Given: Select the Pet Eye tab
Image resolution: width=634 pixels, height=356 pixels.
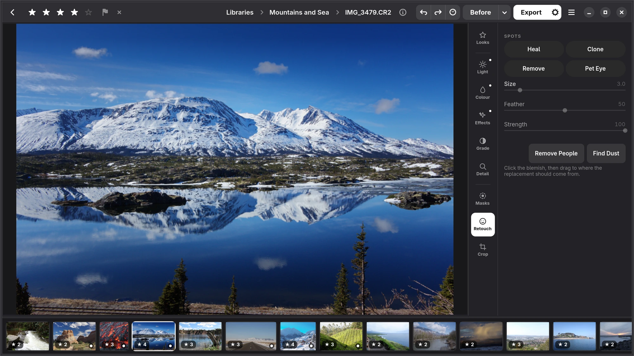Looking at the screenshot, I should tap(595, 68).
